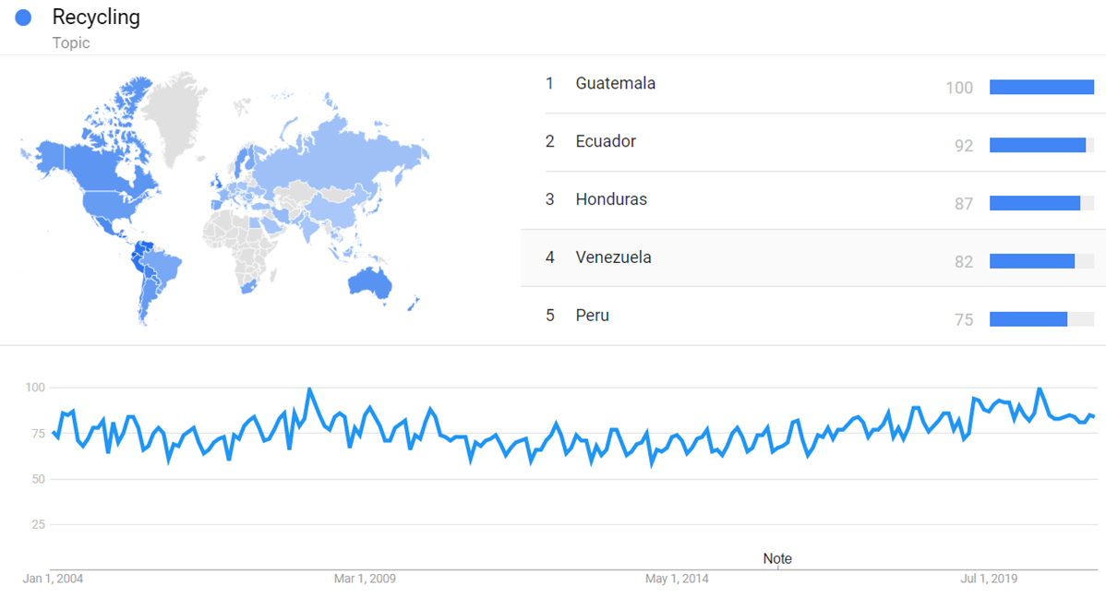
Task: Click the Note marker on the timeline
Action: click(x=777, y=558)
